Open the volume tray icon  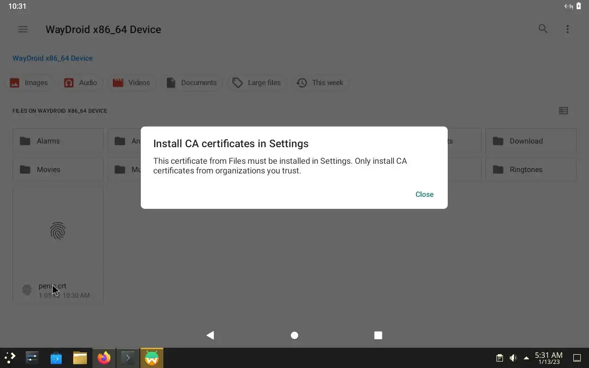[x=513, y=358]
